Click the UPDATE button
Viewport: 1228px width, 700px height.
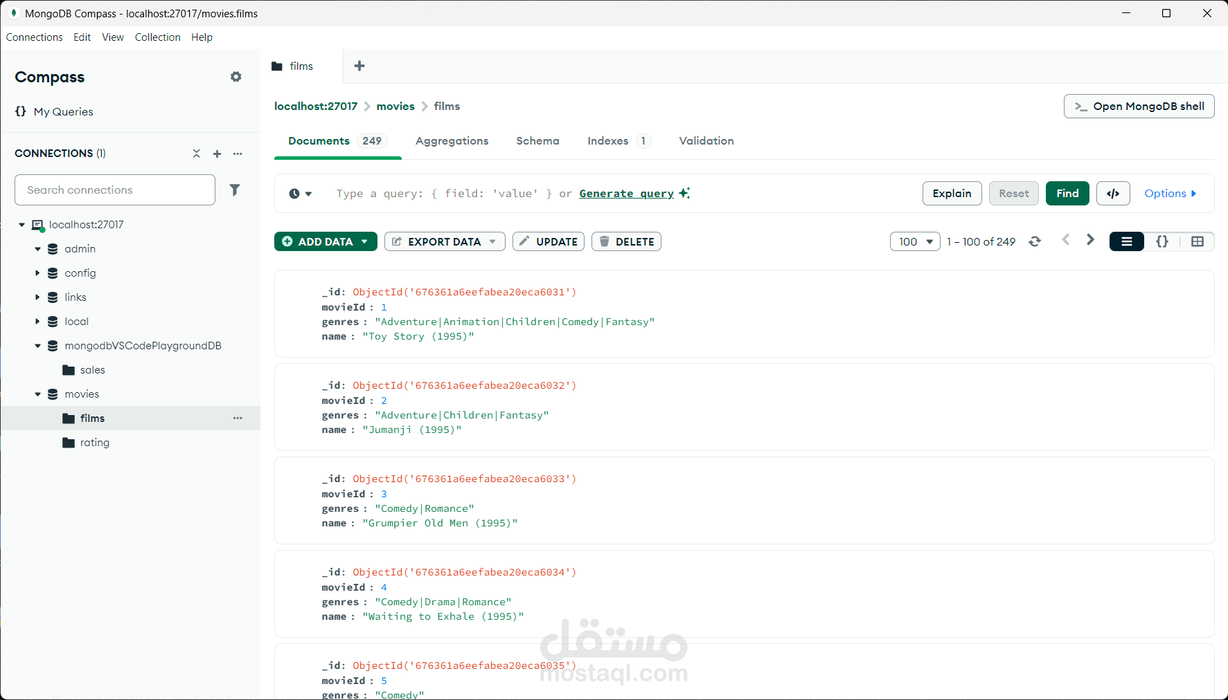[x=549, y=241]
